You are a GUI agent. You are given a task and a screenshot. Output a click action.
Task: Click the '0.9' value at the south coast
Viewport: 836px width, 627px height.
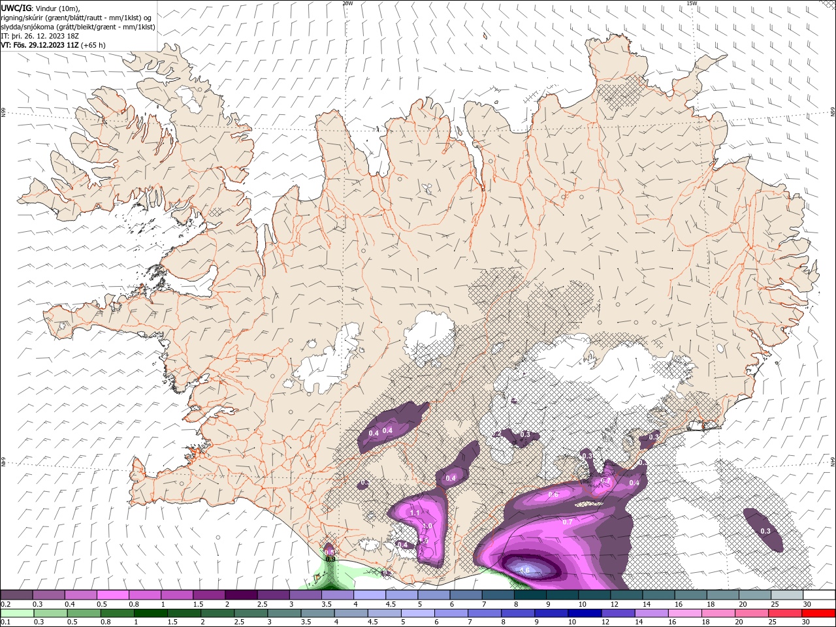(330, 559)
